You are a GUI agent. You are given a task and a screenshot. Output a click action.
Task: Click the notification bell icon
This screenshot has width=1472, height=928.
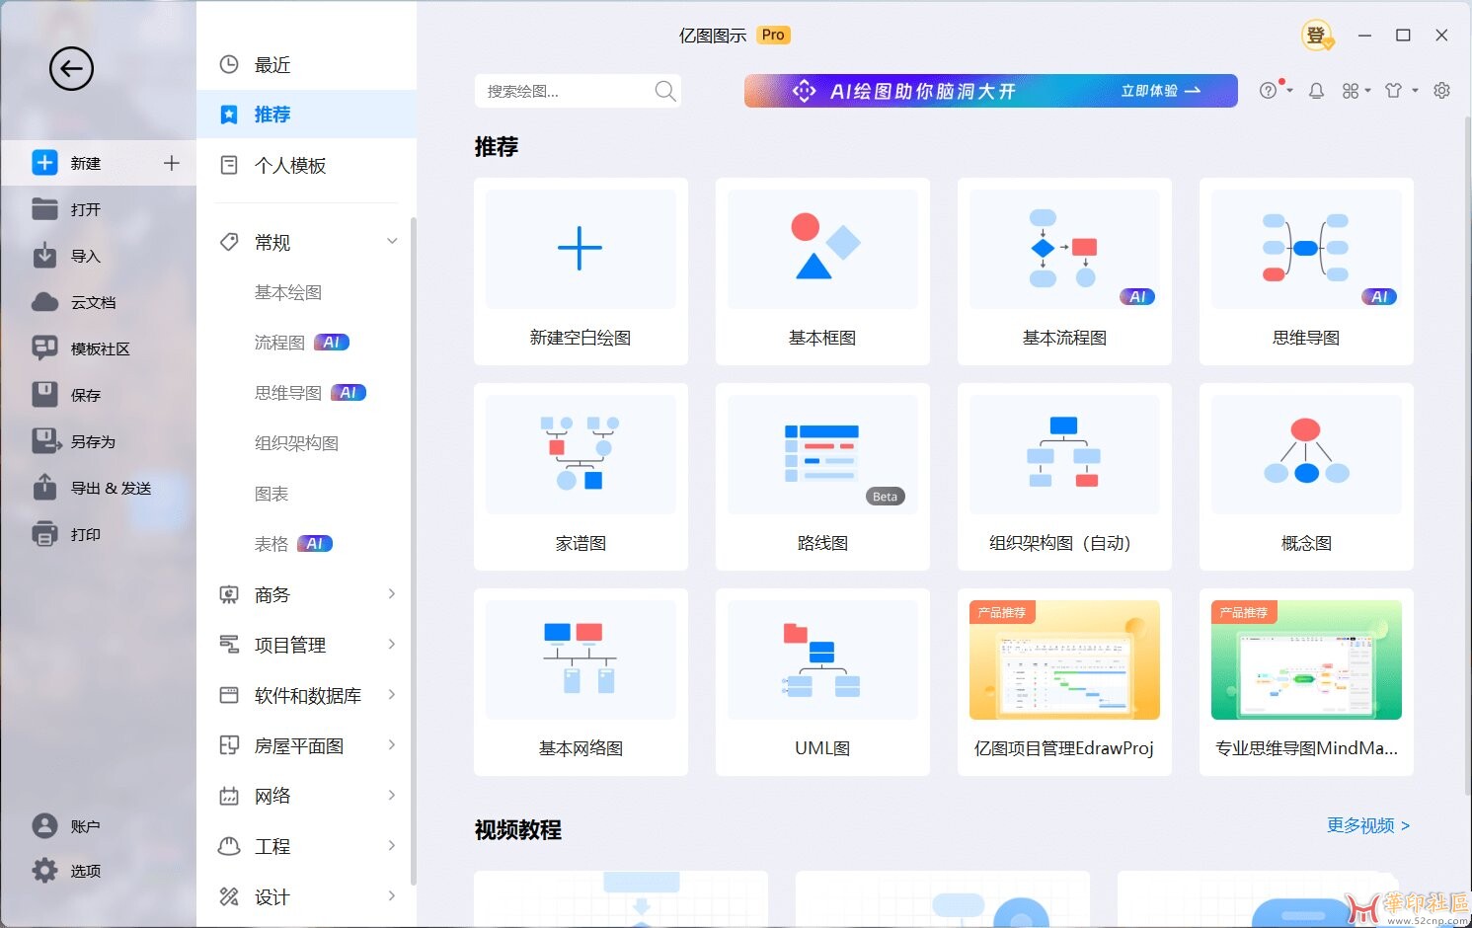click(x=1316, y=90)
